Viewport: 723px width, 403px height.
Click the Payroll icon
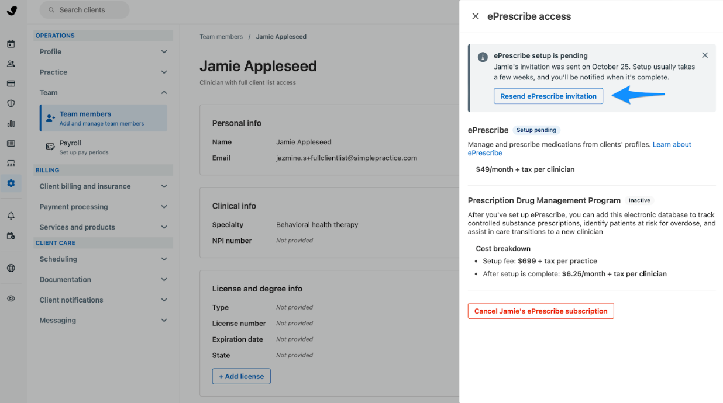[50, 147]
